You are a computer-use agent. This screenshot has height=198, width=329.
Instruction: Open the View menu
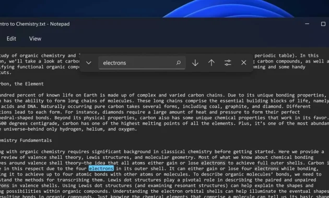coord(35,39)
